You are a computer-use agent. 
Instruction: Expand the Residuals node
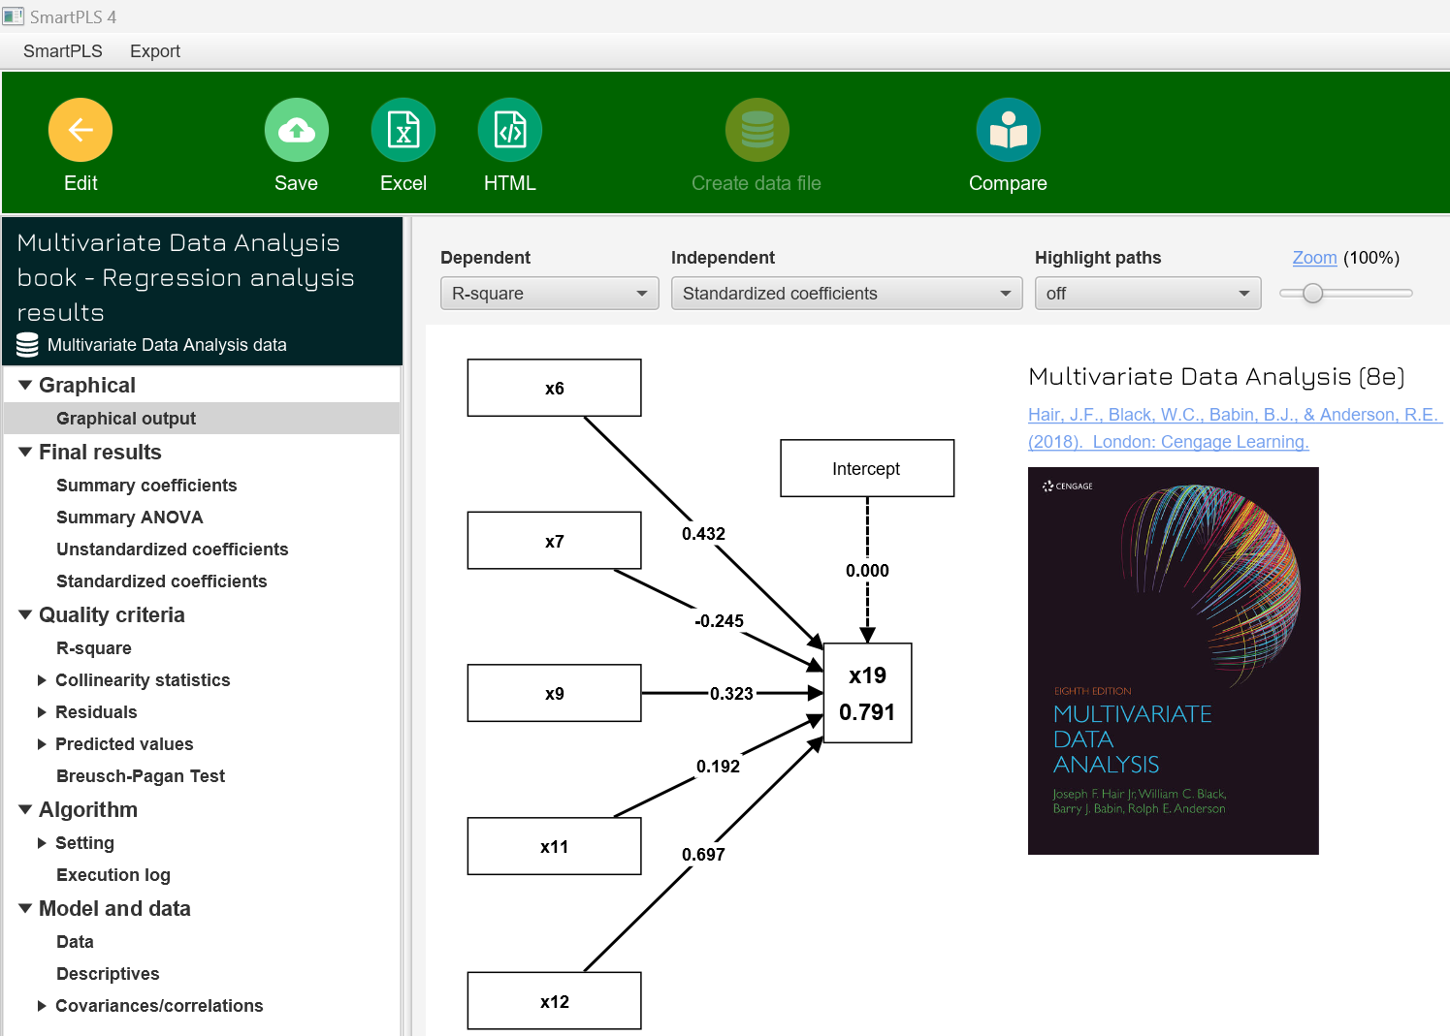click(42, 712)
